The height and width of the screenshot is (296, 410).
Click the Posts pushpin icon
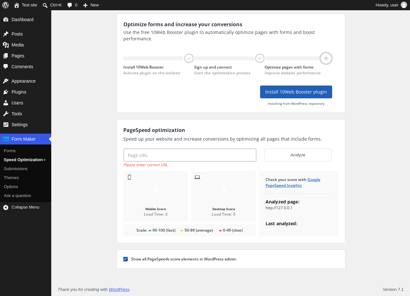6,34
